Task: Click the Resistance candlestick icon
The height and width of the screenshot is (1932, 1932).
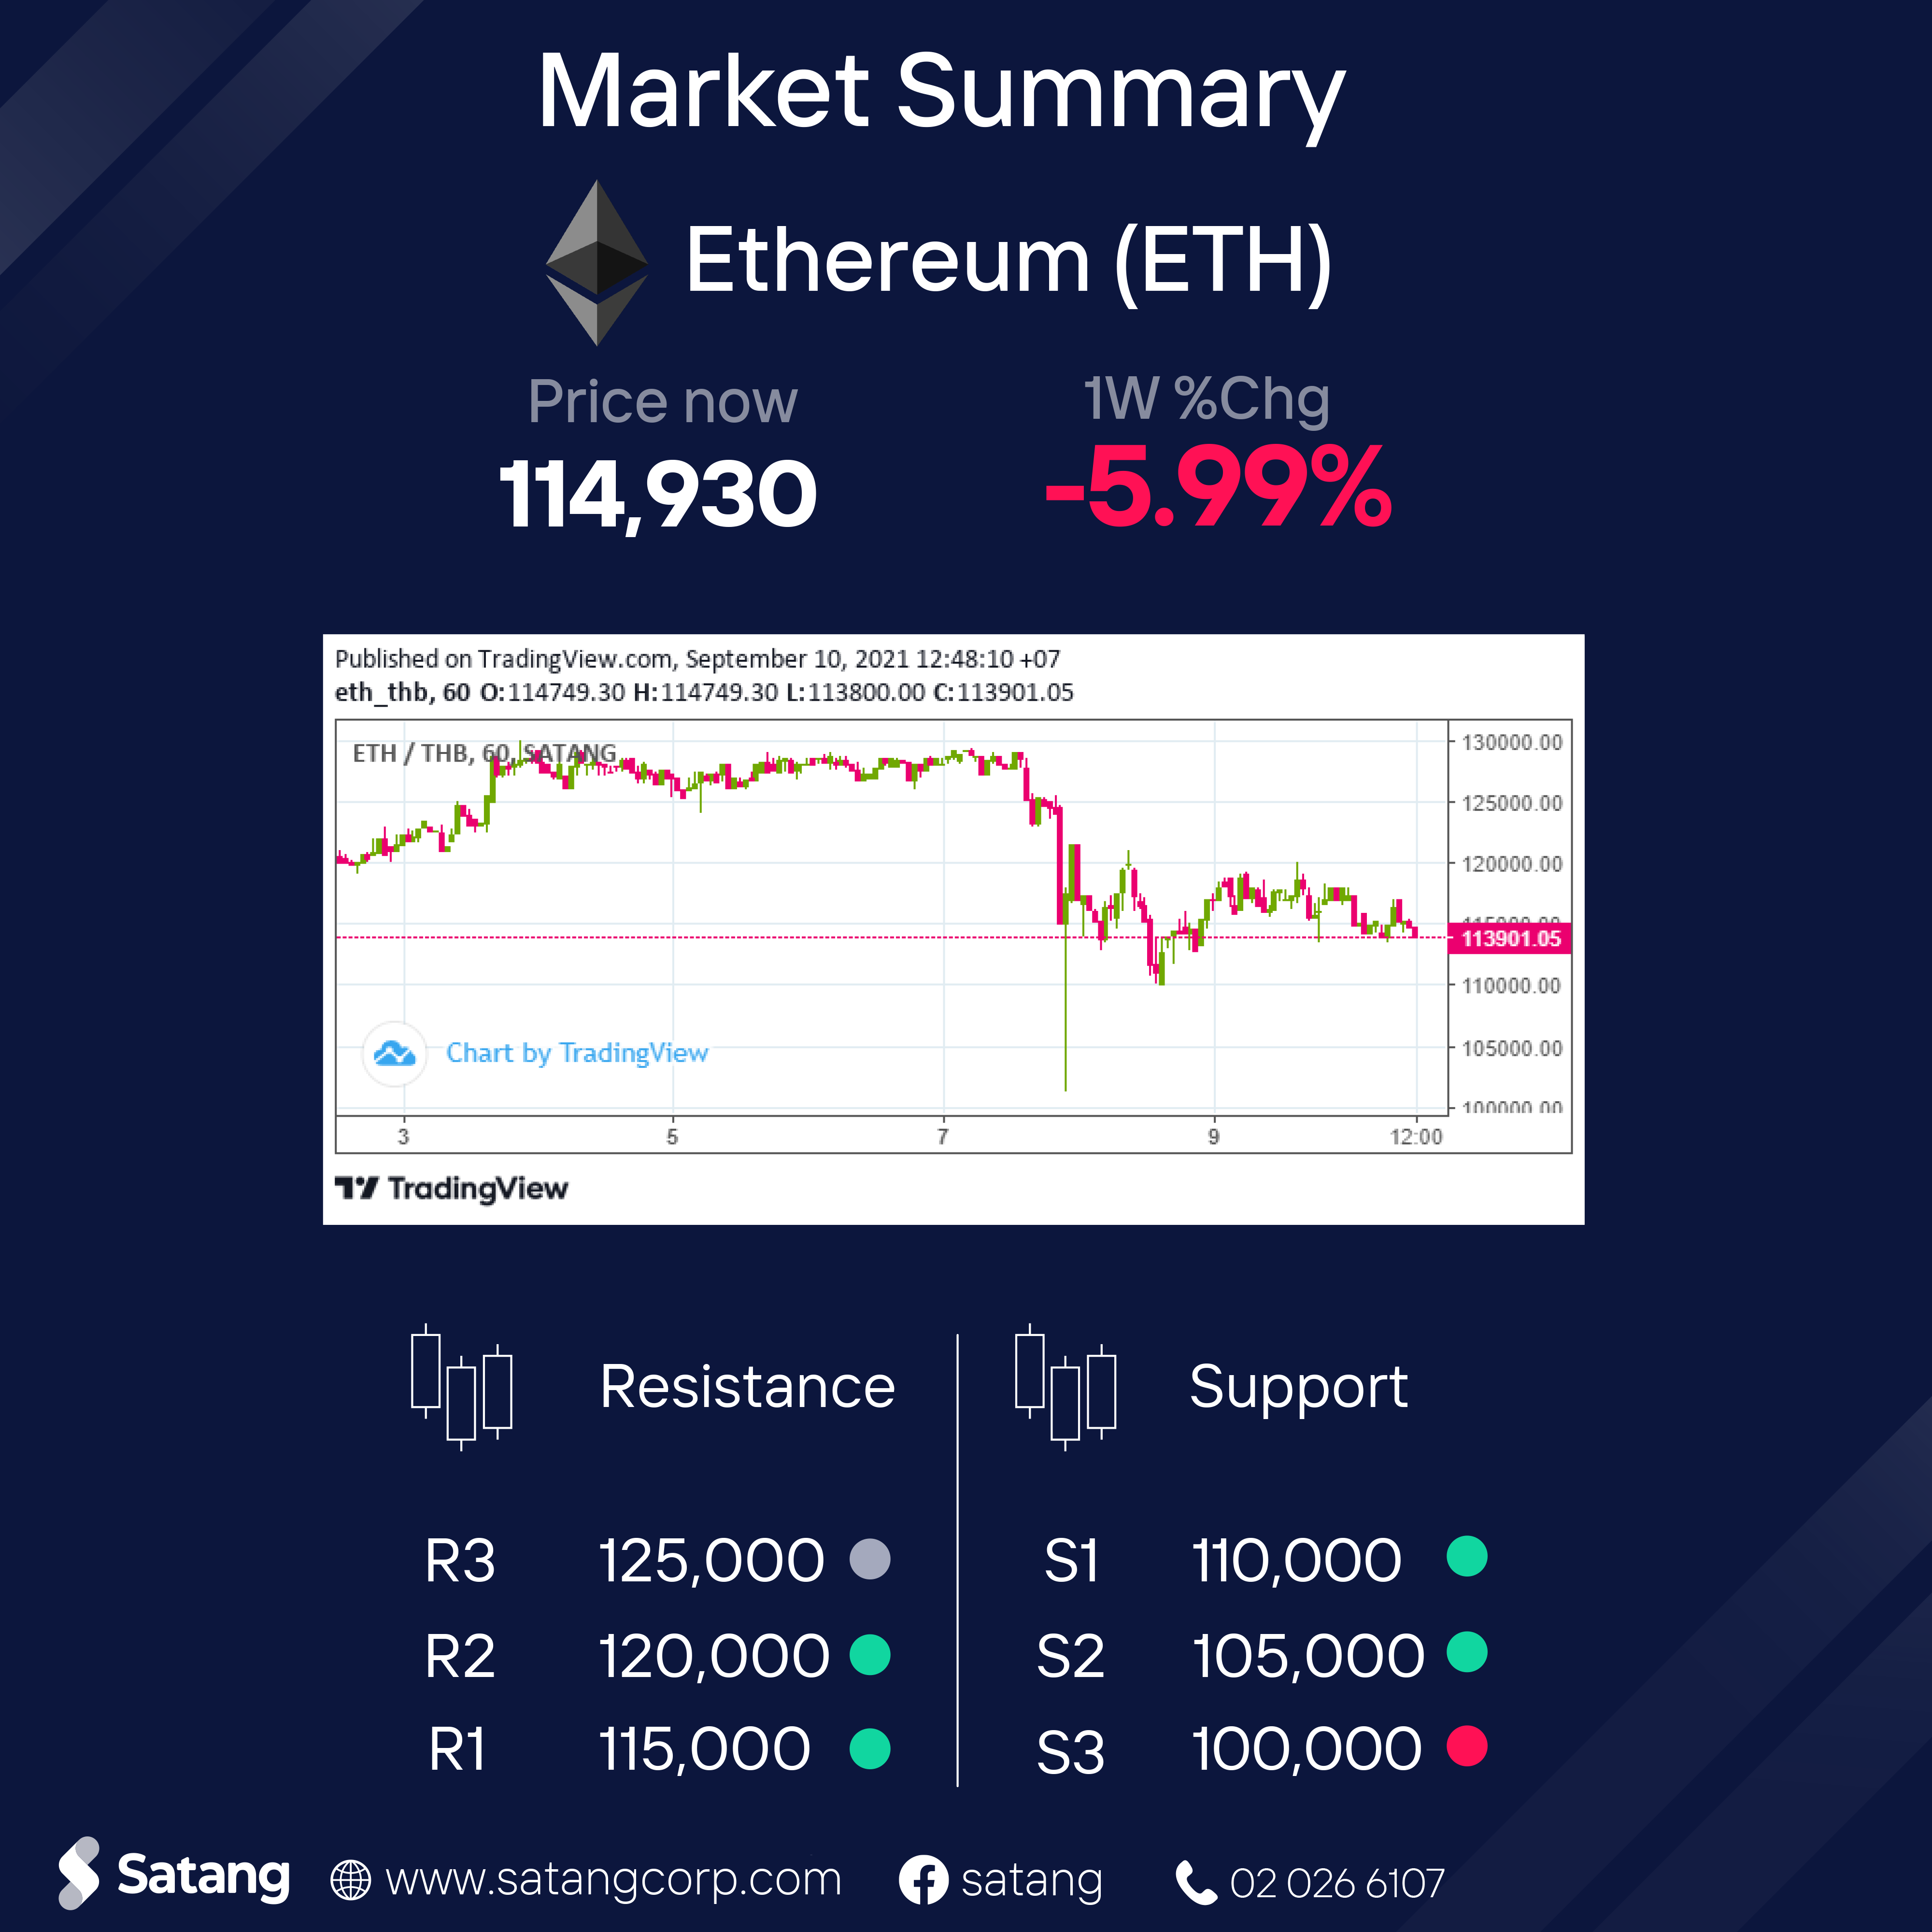Action: [x=461, y=1387]
